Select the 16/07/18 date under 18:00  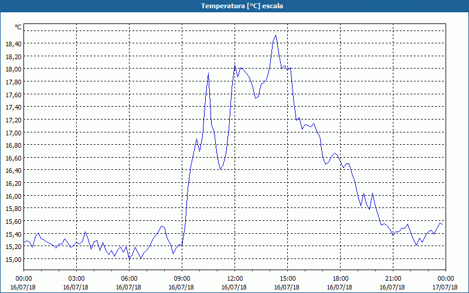click(339, 287)
